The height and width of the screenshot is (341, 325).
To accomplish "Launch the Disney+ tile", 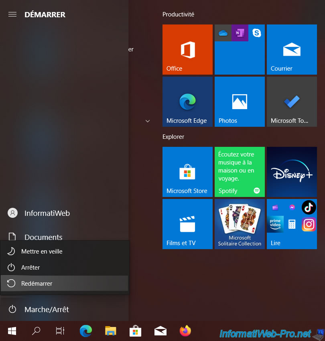I will (x=292, y=172).
